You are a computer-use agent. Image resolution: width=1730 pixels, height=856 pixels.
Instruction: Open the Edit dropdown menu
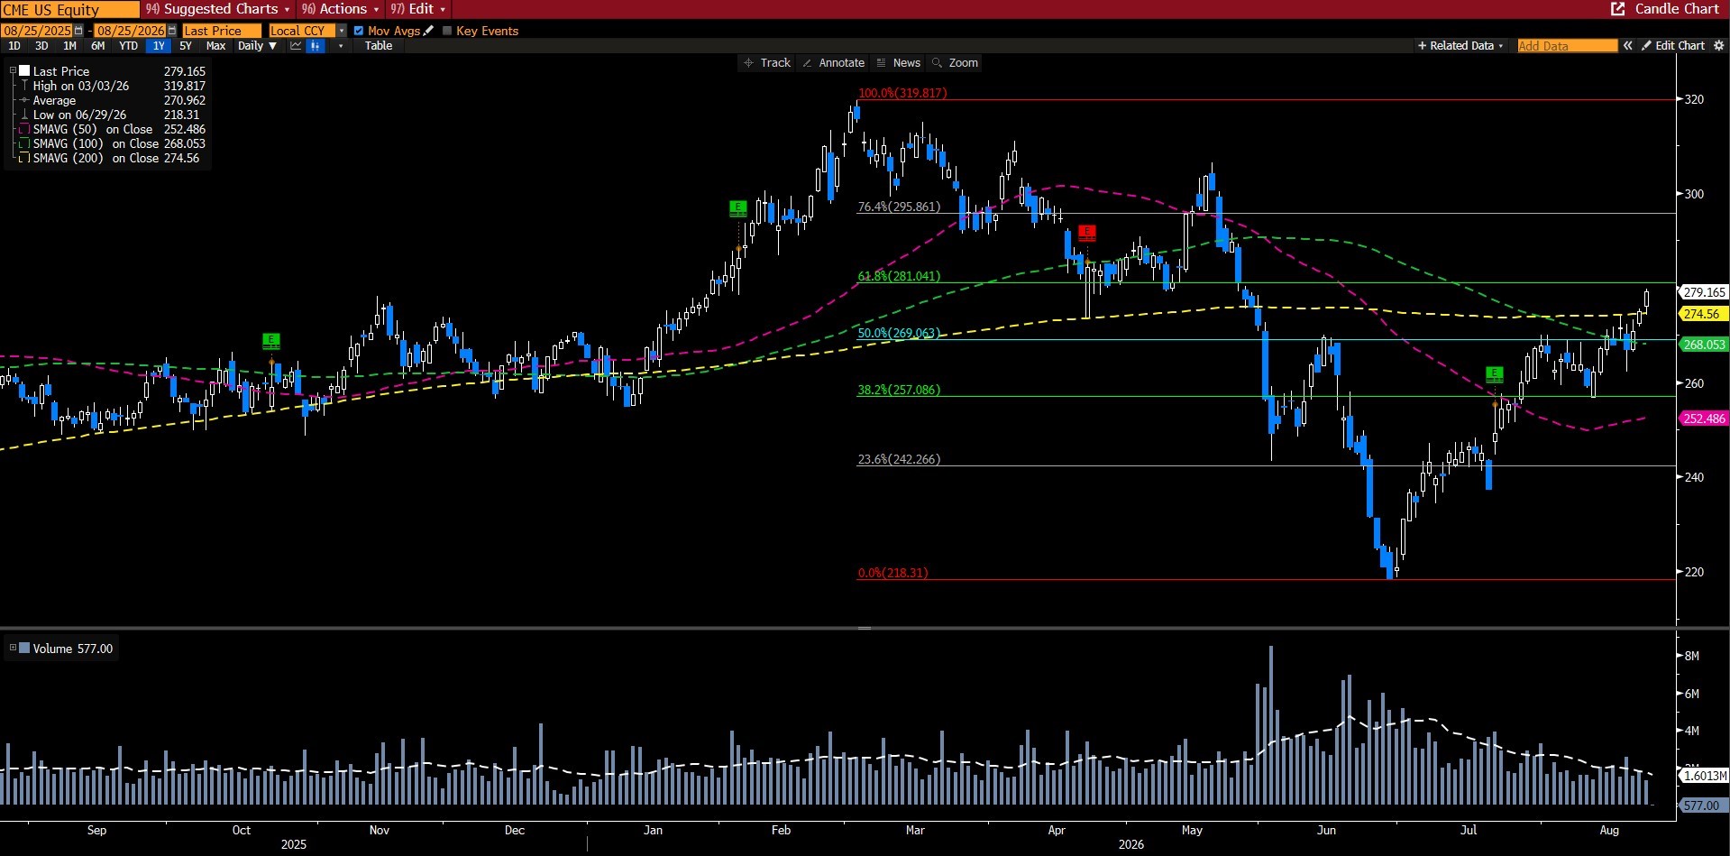418,9
